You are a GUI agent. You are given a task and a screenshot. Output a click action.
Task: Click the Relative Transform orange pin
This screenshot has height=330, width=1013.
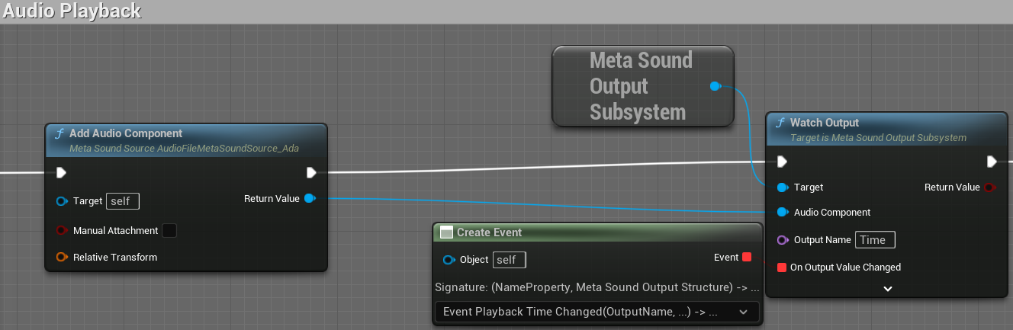pyautogui.click(x=62, y=258)
